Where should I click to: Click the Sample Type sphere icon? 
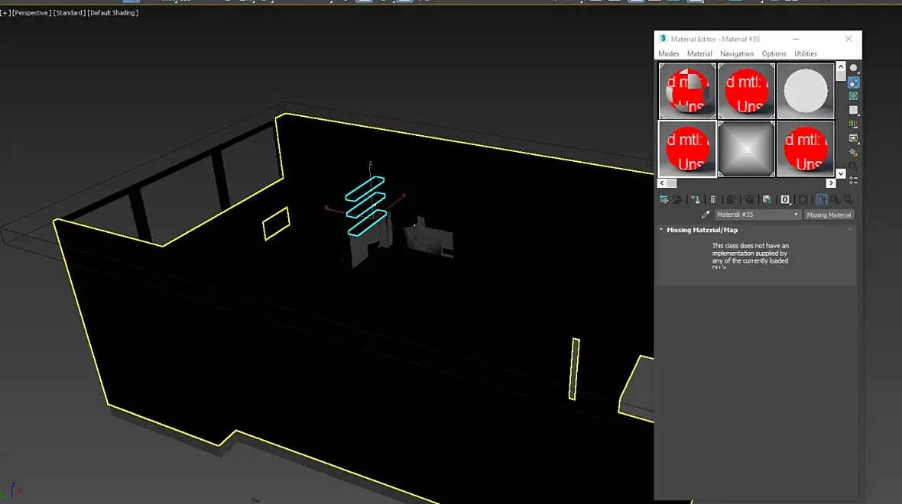point(854,68)
